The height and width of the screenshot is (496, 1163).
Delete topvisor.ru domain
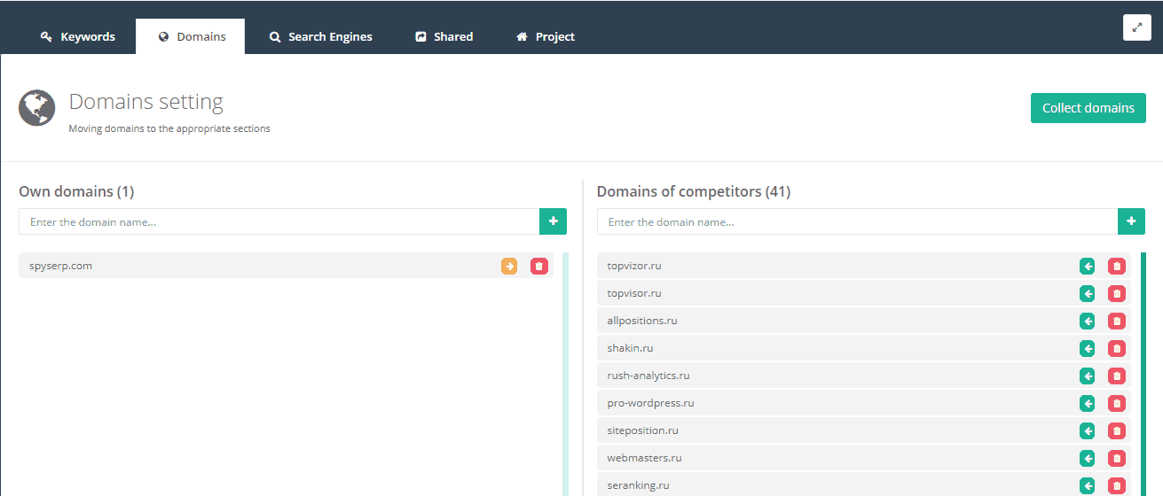pyautogui.click(x=1117, y=293)
